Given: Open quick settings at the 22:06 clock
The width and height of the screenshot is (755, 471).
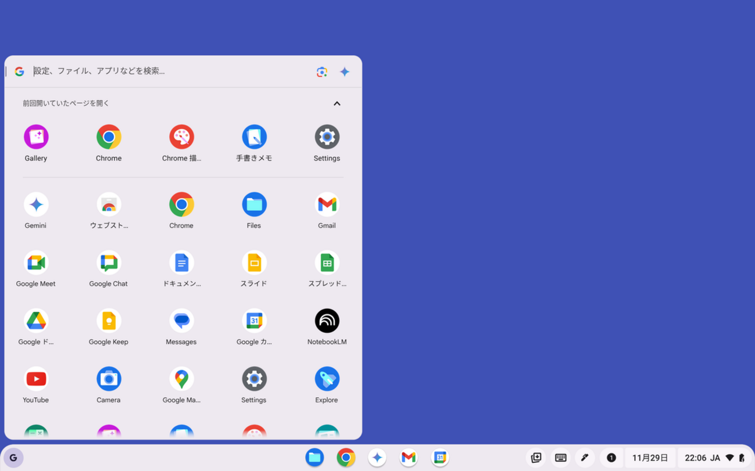Looking at the screenshot, I should (695, 458).
